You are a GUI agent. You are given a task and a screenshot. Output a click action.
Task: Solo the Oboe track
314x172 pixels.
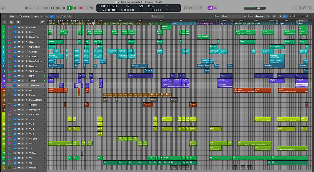coord(22,42)
